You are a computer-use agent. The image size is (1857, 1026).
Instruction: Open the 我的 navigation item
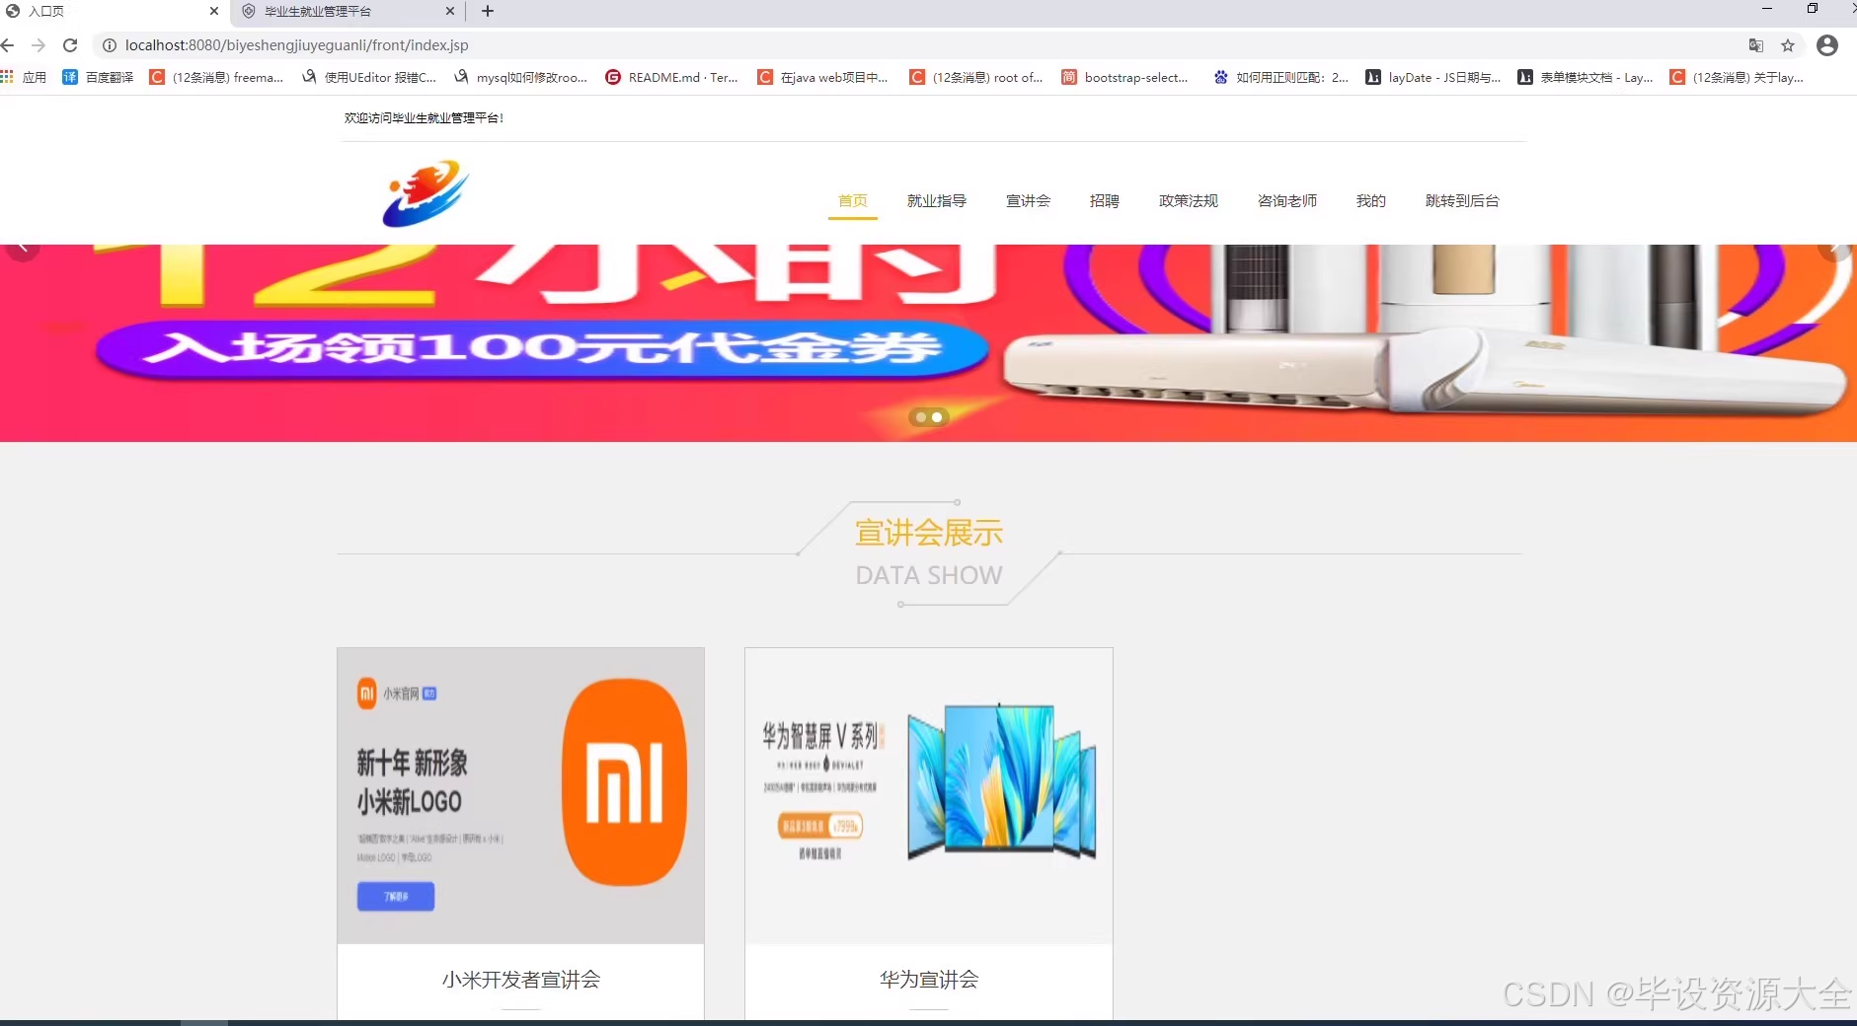(1371, 201)
